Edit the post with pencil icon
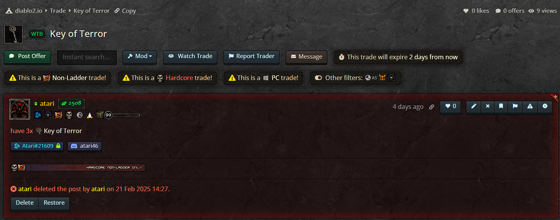560x220 pixels. [473, 107]
